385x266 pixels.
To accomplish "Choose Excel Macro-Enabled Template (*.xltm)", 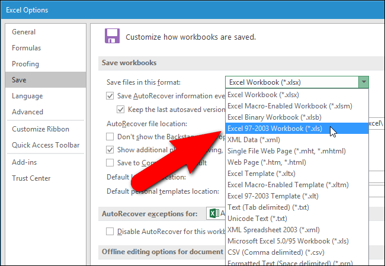I will (297, 185).
